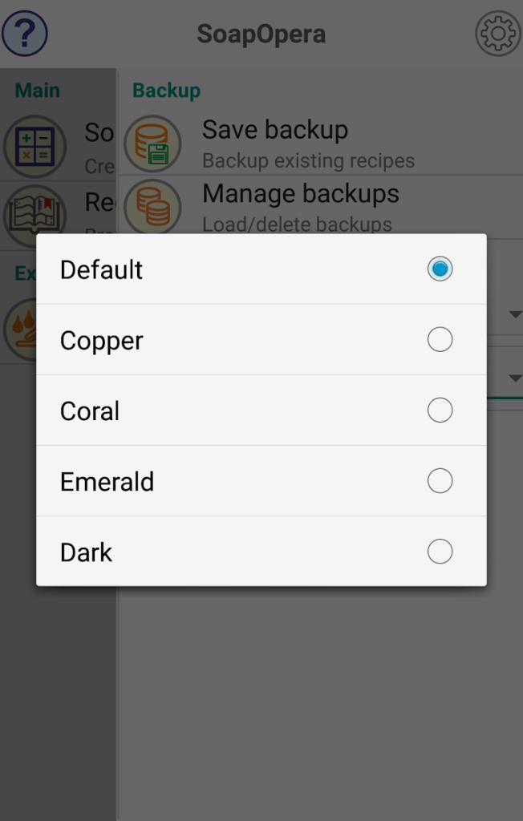Pick the Coral radio button
The height and width of the screenshot is (821, 523).
click(440, 410)
